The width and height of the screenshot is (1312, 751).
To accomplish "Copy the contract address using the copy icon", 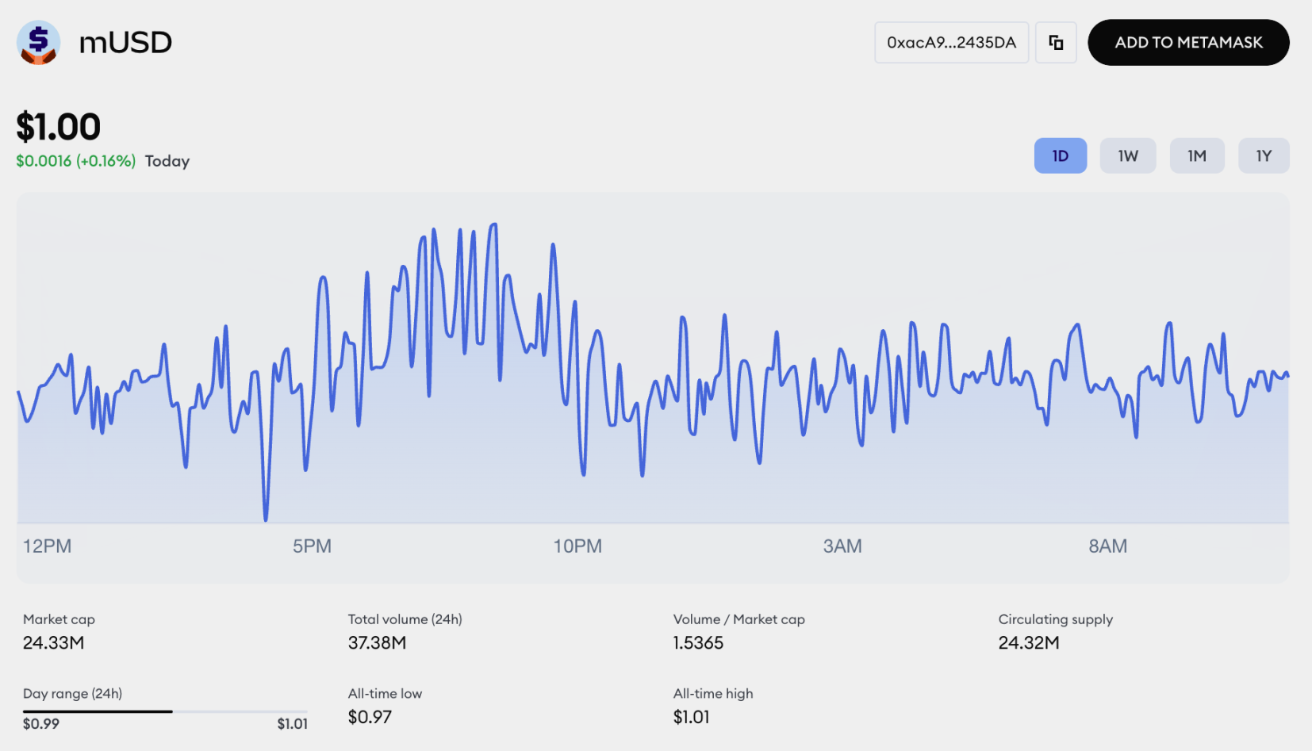I will point(1056,43).
